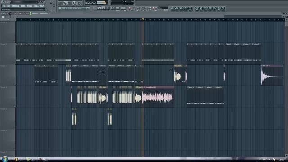Click the red recording option toggle

click(x=130, y=8)
